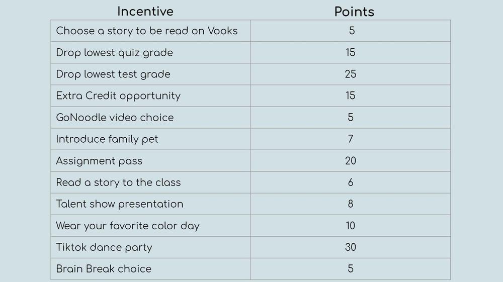Click the Points column header

pos(354,12)
